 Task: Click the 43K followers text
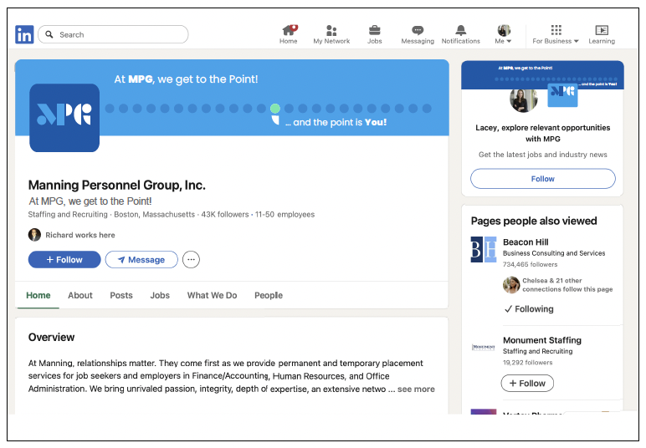pos(225,214)
